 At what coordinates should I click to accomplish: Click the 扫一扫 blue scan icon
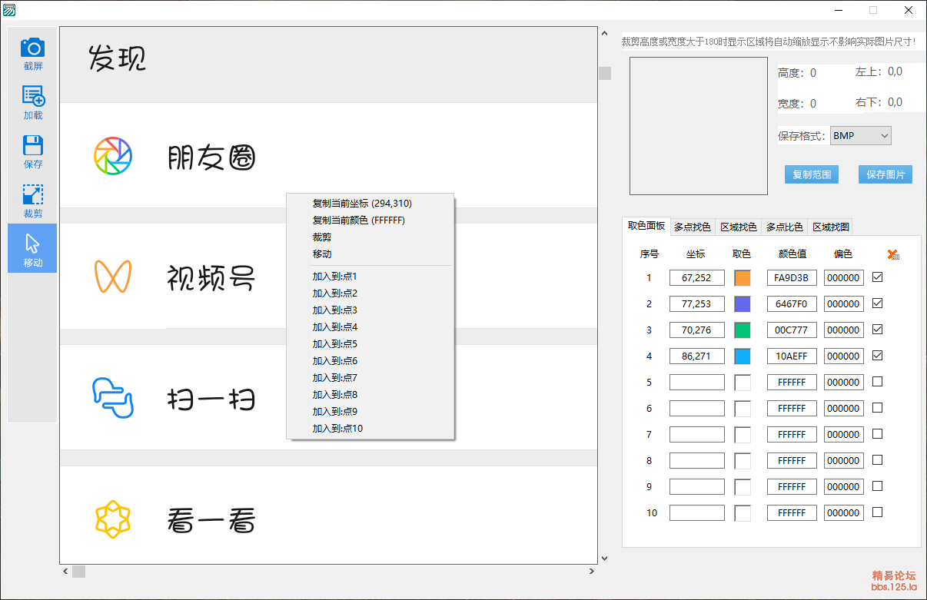point(113,398)
